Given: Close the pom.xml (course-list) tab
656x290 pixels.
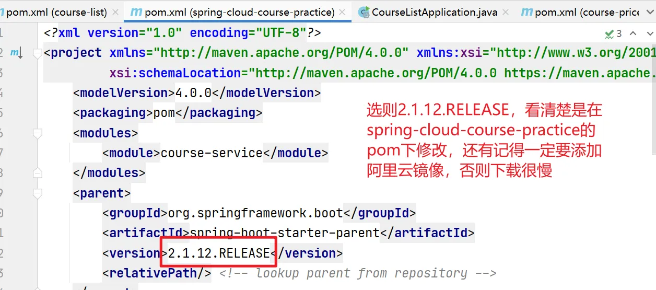Looking at the screenshot, I should (115, 12).
